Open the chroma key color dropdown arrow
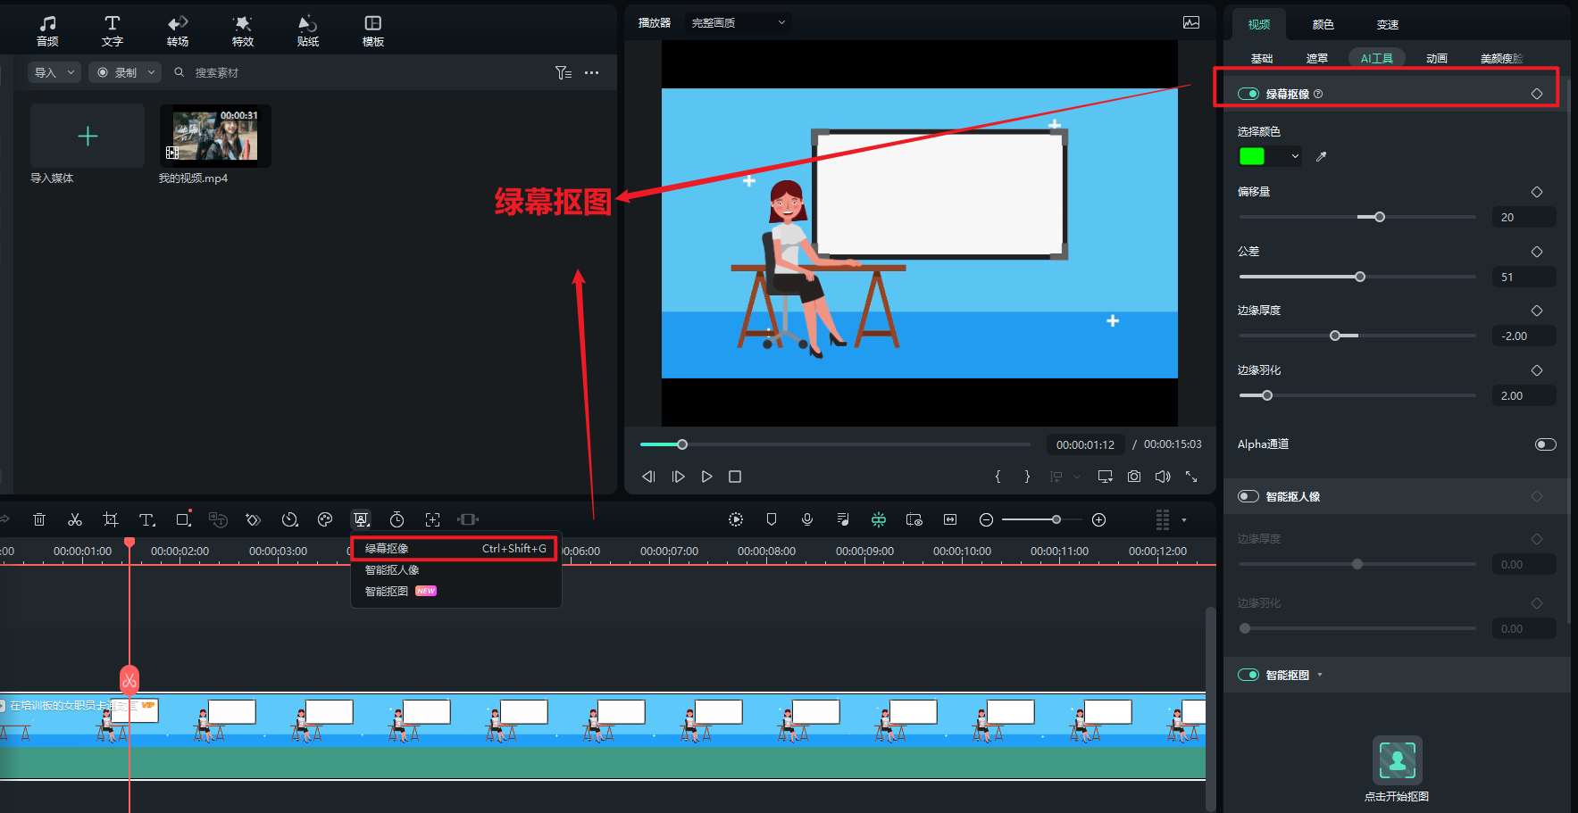 pyautogui.click(x=1295, y=157)
